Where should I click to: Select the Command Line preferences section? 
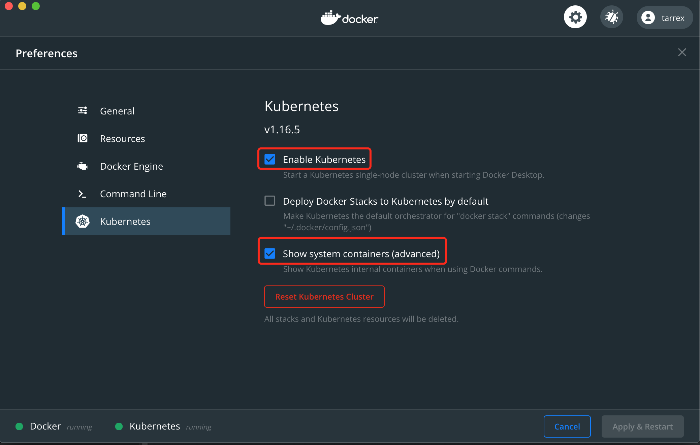[x=133, y=194]
